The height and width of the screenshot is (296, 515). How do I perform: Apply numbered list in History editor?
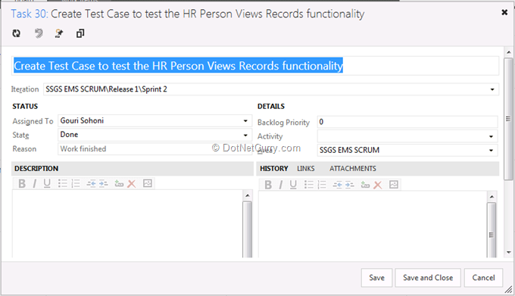point(322,185)
